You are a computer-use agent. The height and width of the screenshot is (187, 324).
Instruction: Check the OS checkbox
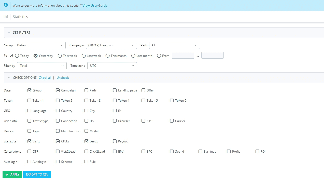coord(86,121)
